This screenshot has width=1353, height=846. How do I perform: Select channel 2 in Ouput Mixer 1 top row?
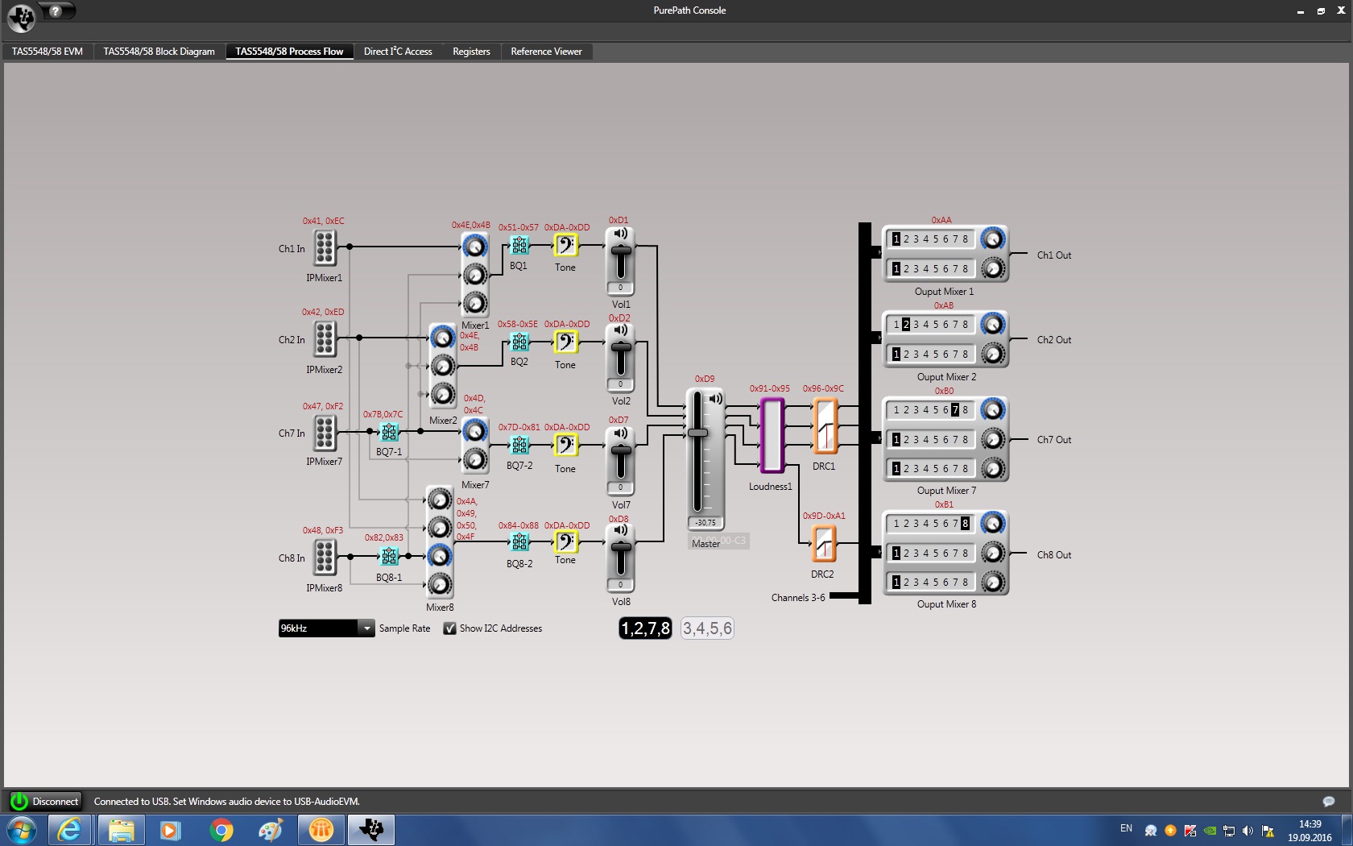[x=906, y=239]
